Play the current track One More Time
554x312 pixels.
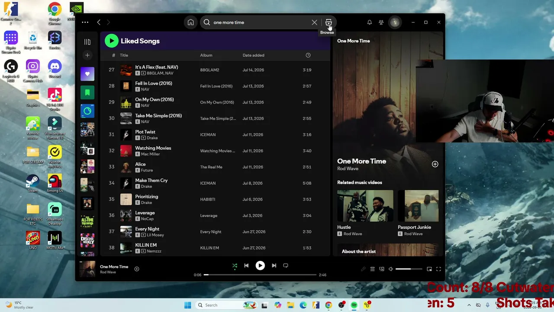(x=260, y=266)
